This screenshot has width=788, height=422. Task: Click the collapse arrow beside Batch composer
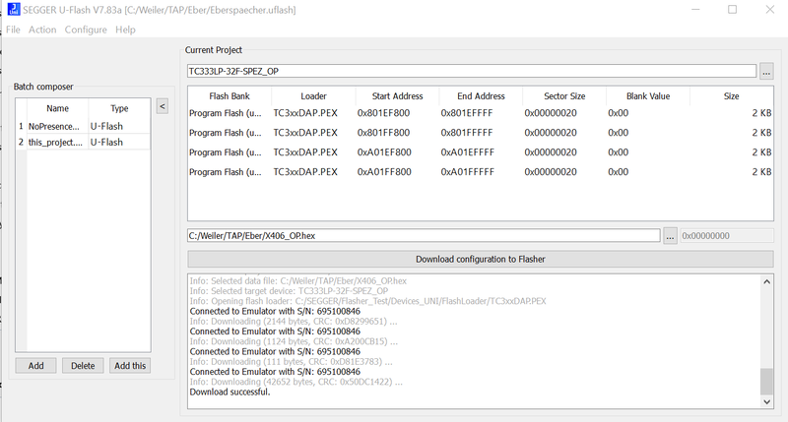[163, 105]
